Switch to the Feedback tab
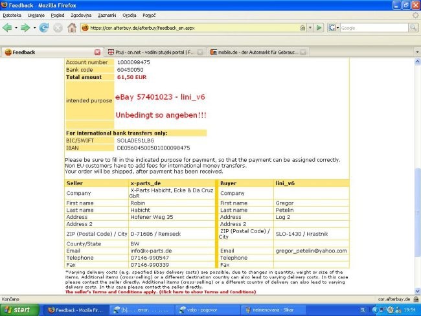421x316 pixels. (52, 52)
